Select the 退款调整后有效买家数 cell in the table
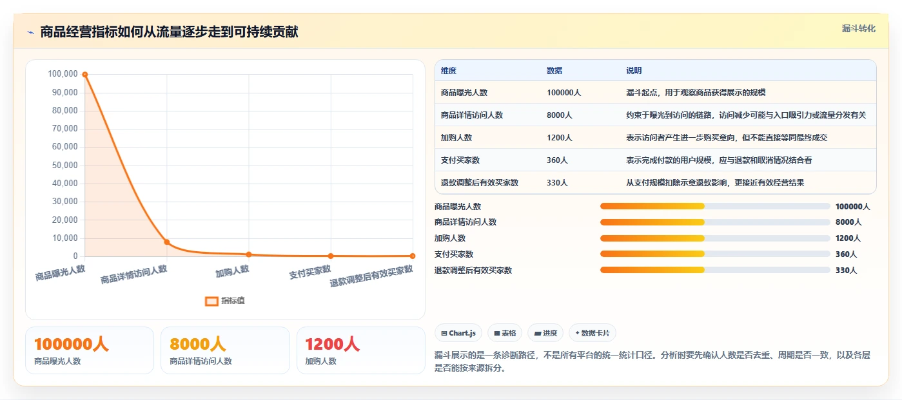The height and width of the screenshot is (400, 902). 480,183
